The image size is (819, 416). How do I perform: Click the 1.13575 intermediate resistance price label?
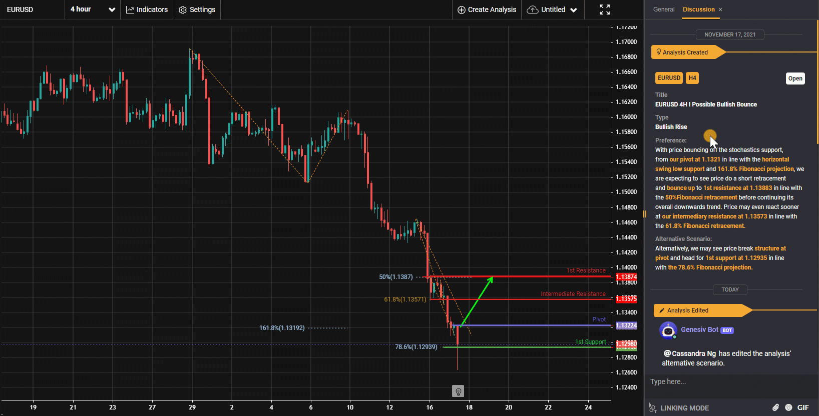(626, 298)
